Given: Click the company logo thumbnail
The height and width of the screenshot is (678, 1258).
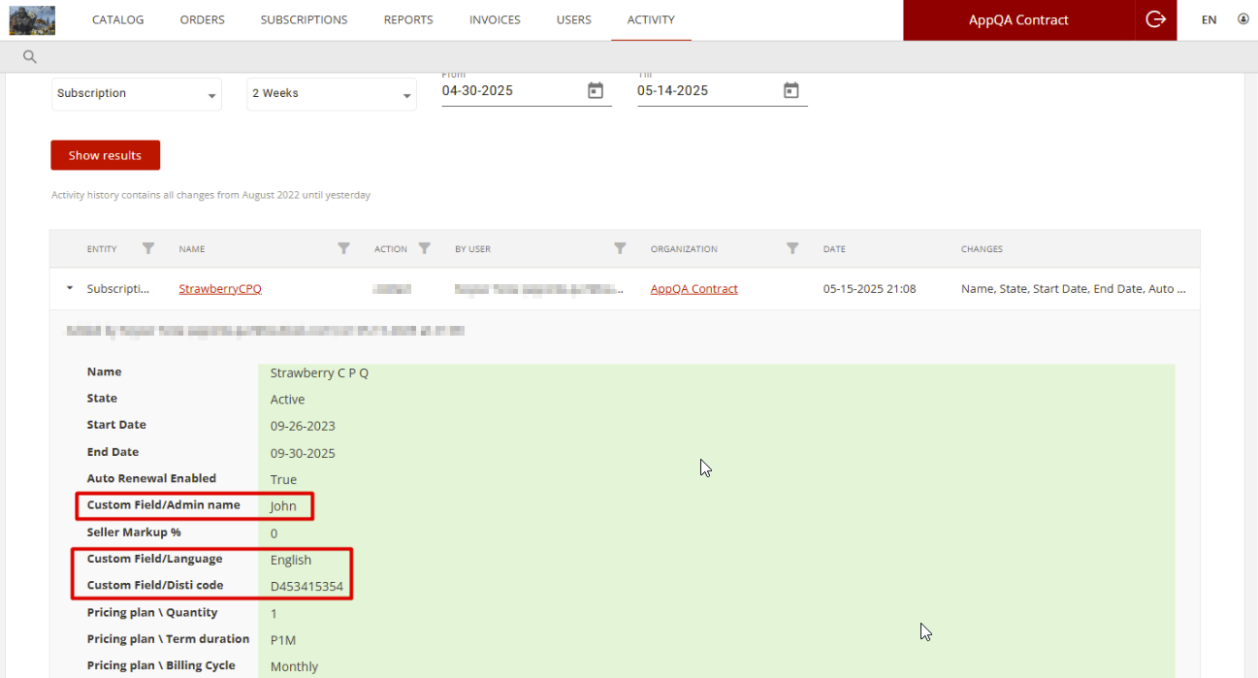Looking at the screenshot, I should point(32,19).
